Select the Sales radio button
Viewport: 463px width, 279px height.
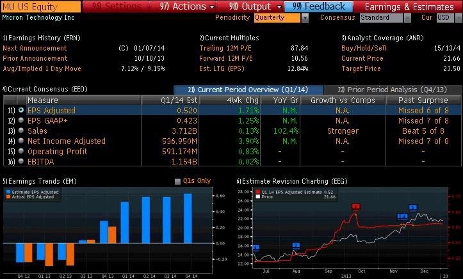(x=21, y=131)
